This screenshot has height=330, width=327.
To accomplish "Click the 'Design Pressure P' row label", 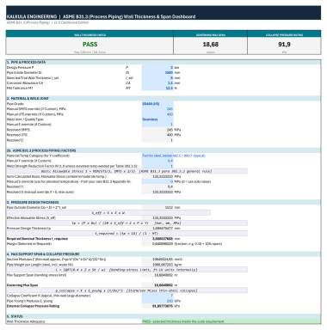I will point(21,67).
